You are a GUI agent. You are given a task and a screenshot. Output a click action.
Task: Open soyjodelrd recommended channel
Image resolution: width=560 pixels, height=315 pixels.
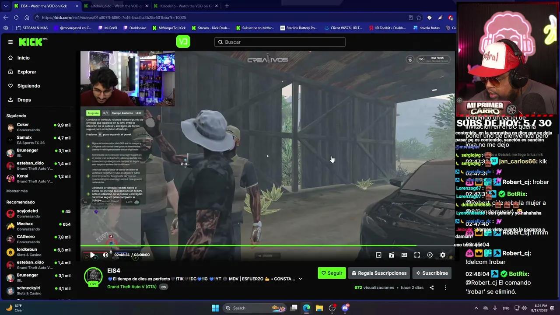click(x=38, y=213)
